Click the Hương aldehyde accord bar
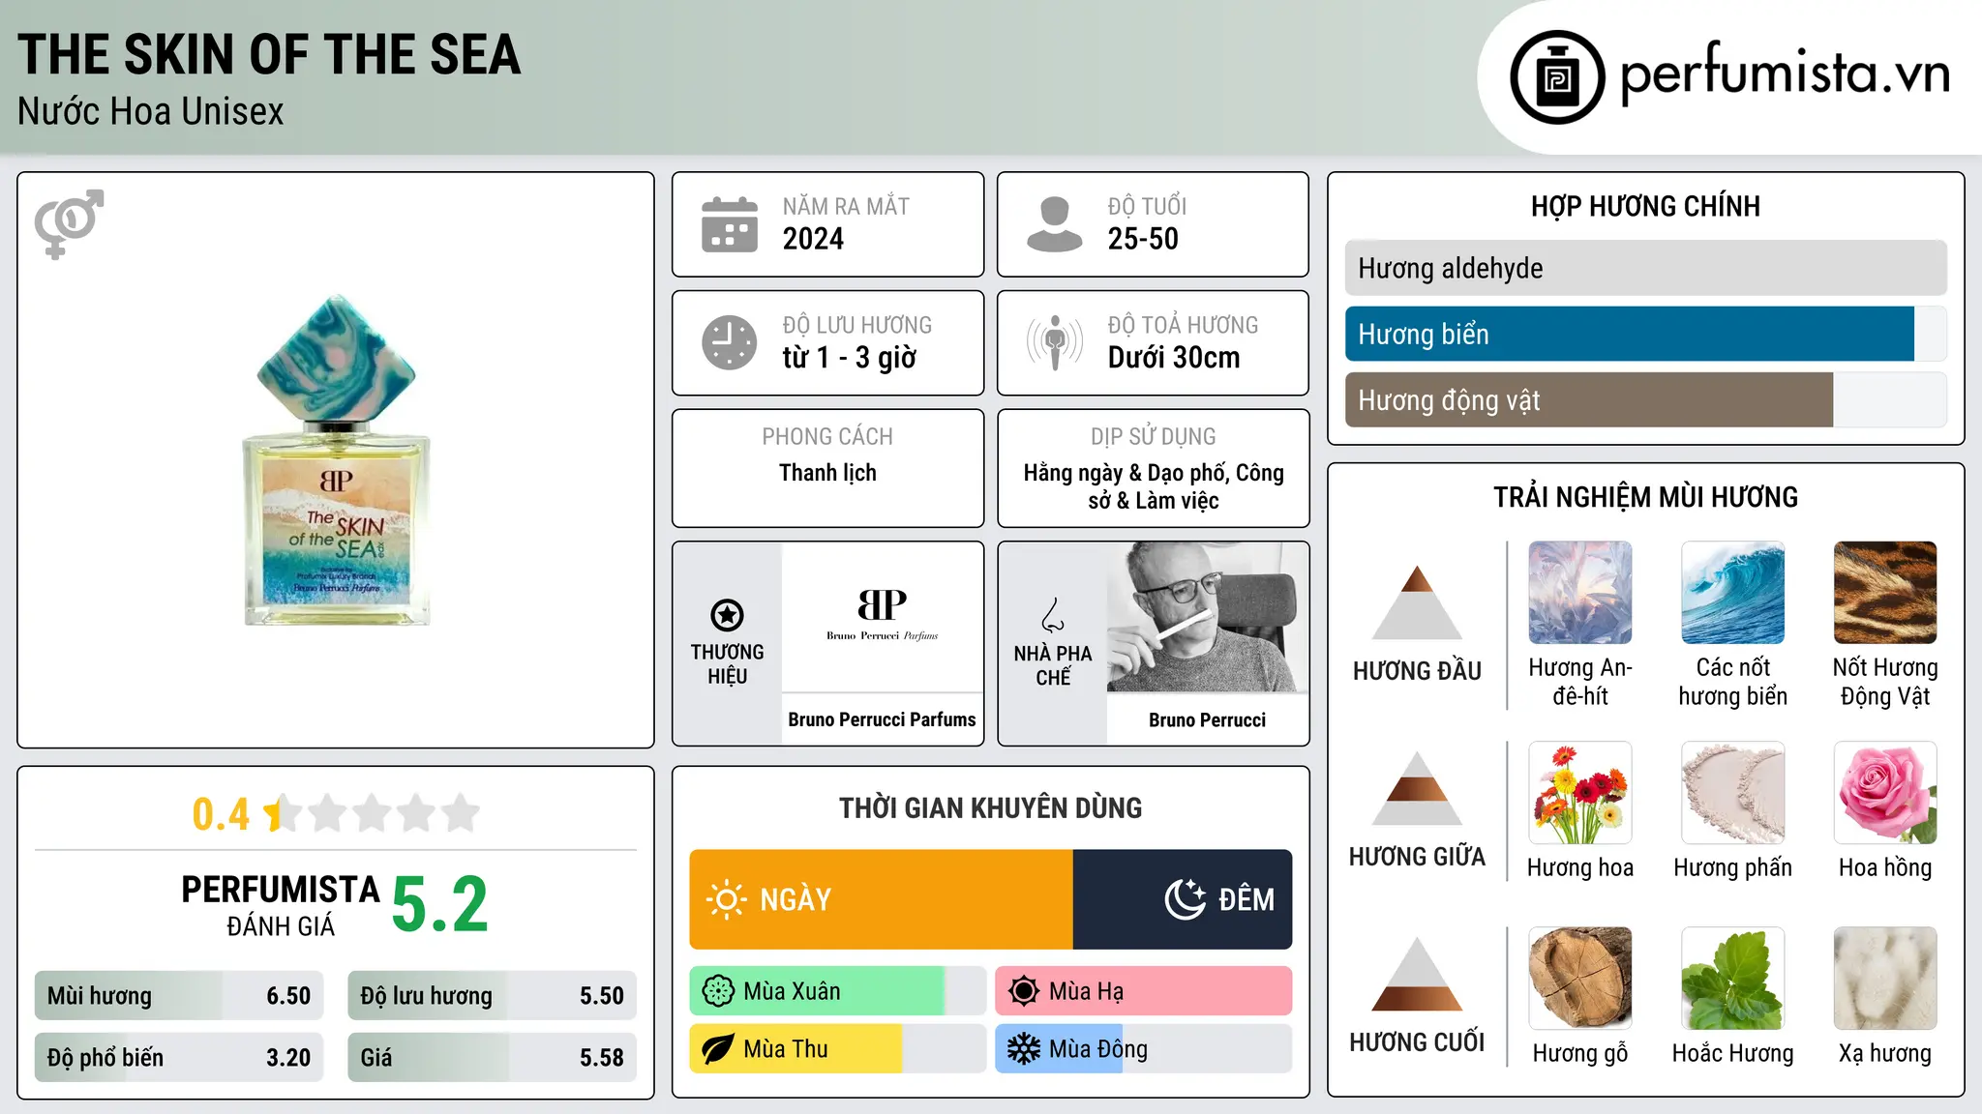 (x=1645, y=268)
